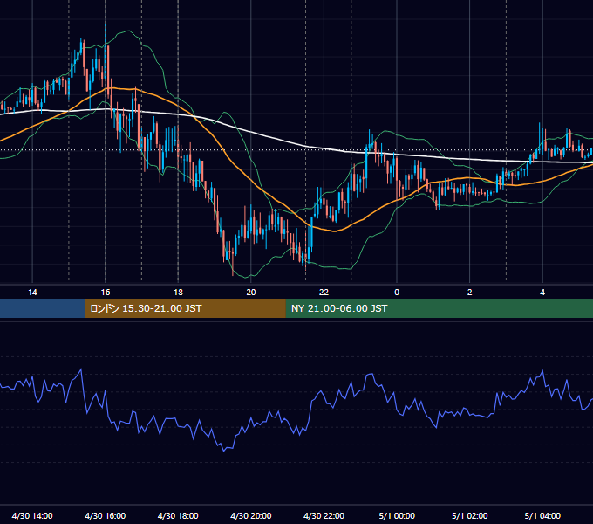Click the 4/30 18:00 date label
Viewport: 593px width, 524px height.
[x=178, y=515]
